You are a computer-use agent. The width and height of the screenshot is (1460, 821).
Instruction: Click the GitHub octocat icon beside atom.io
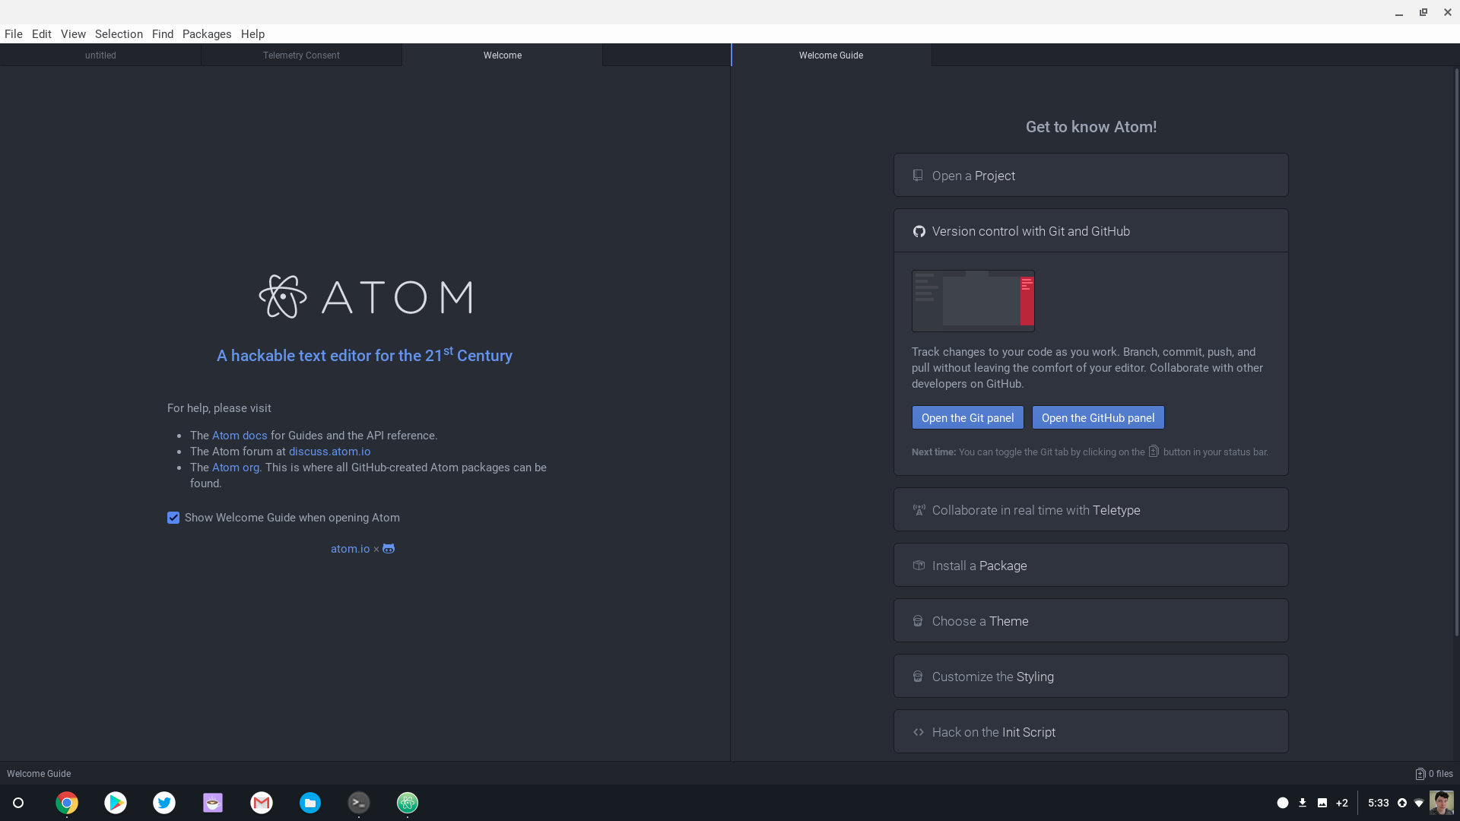389,549
